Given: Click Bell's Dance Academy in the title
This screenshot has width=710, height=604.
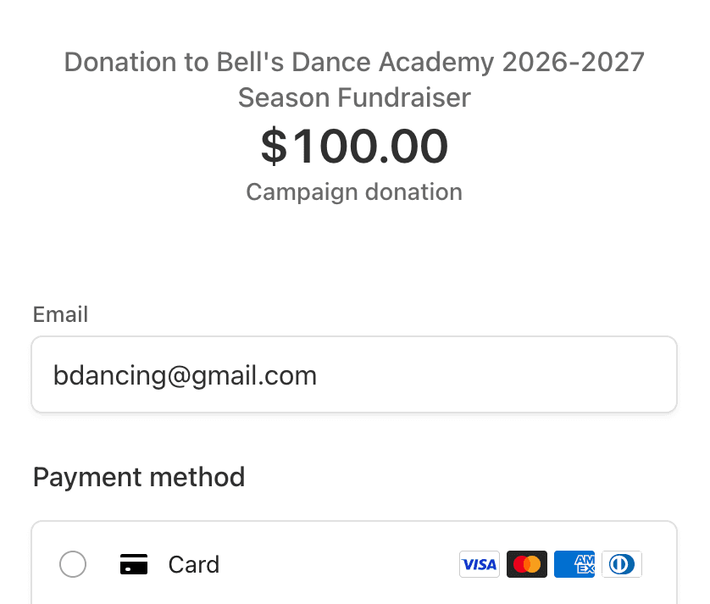Looking at the screenshot, I should (321, 62).
